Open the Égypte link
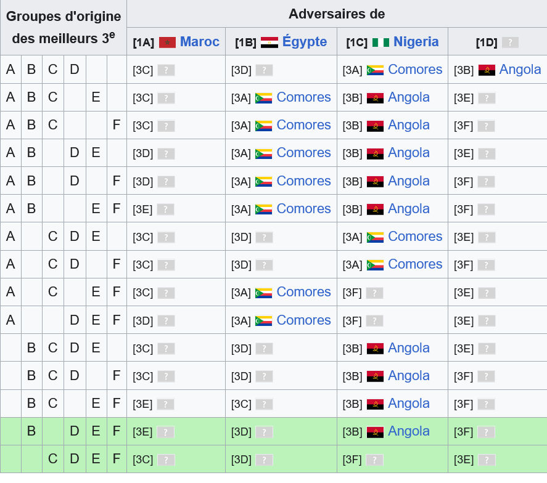The image size is (547, 483). [x=305, y=42]
